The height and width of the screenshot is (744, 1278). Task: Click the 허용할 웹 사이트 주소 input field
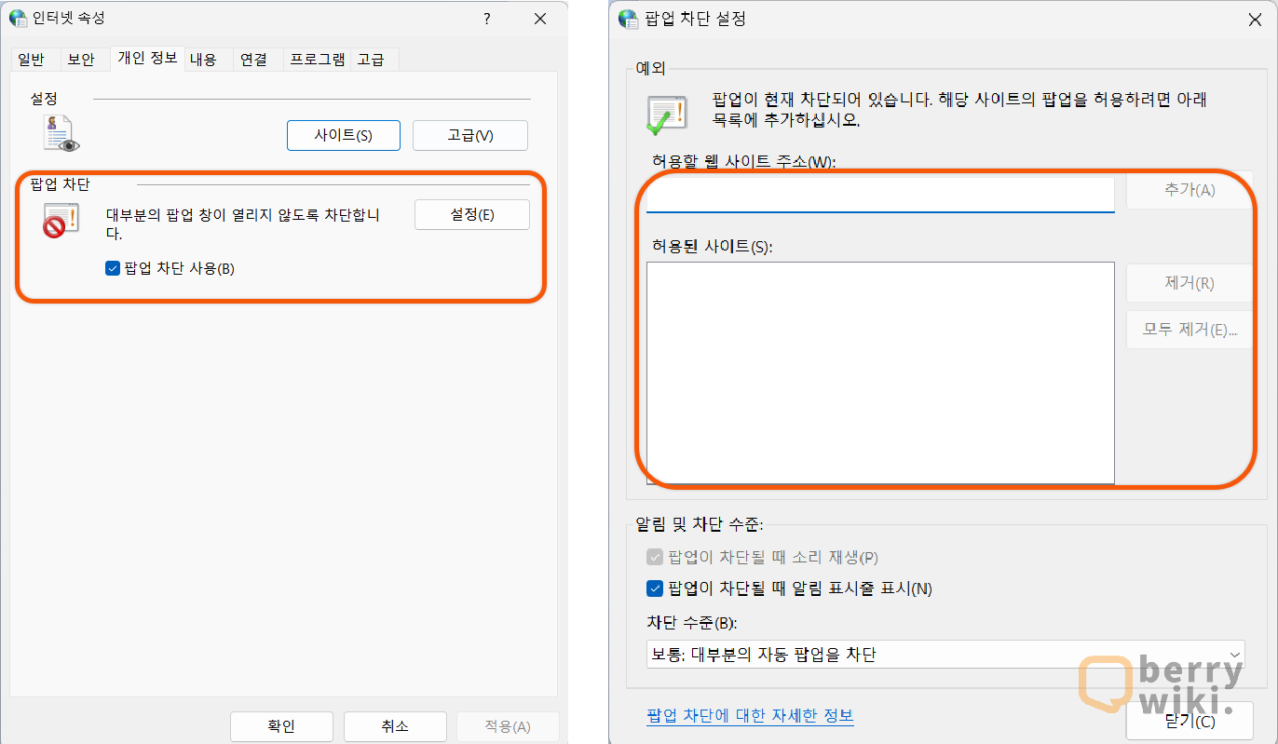click(x=880, y=195)
